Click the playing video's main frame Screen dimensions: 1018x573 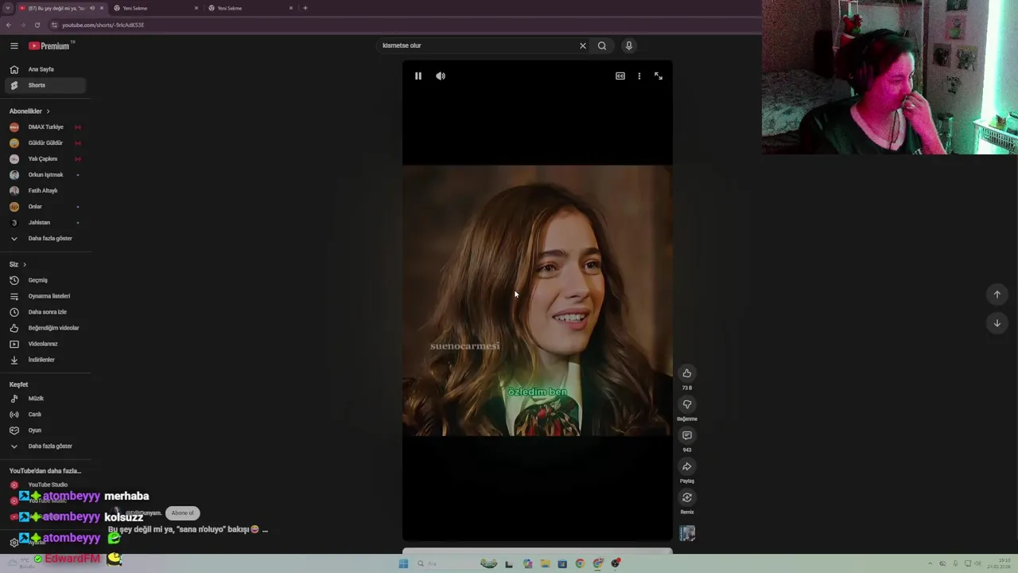click(537, 301)
